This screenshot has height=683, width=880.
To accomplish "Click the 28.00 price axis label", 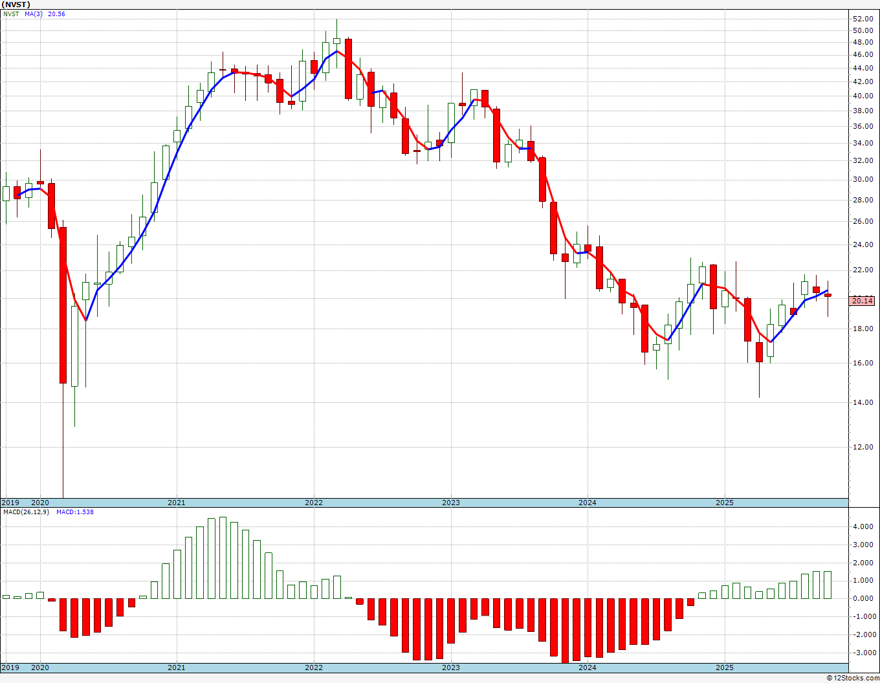I will tap(863, 200).
